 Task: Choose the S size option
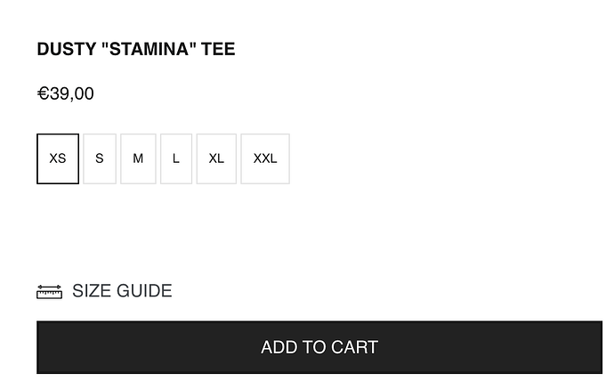100,158
